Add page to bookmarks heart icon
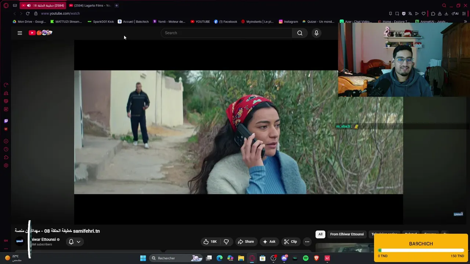The image size is (470, 264). click(x=423, y=14)
